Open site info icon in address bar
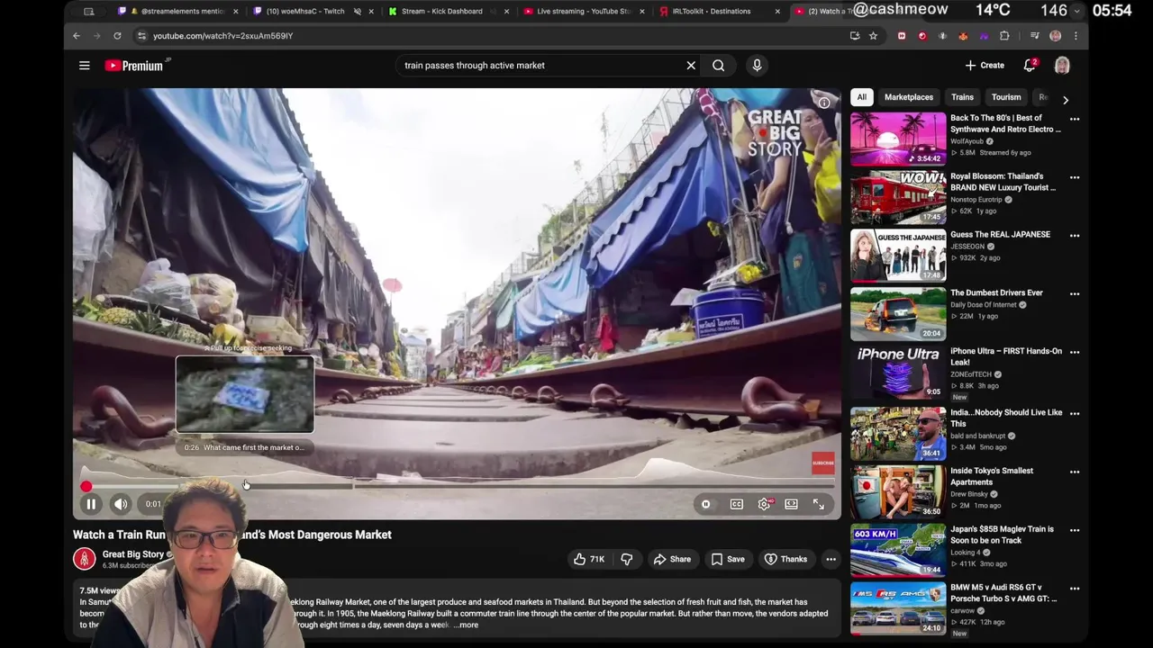 click(141, 36)
